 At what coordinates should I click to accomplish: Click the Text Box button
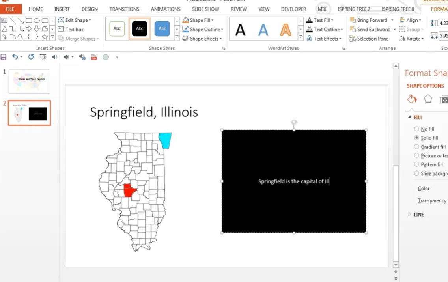coord(71,29)
